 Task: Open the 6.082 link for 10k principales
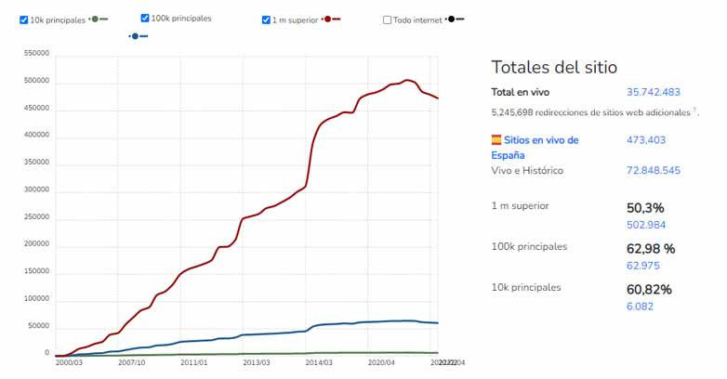coord(641,307)
